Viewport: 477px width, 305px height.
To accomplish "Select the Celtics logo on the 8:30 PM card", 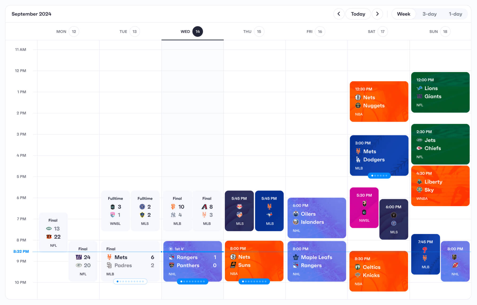I will coord(358,267).
